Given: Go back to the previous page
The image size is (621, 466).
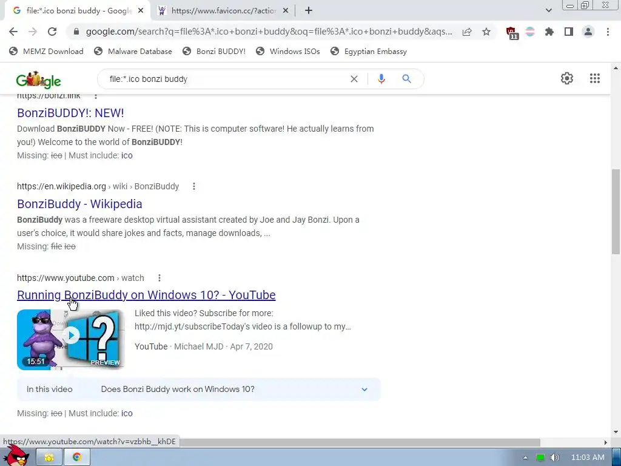Looking at the screenshot, I should click(x=13, y=32).
